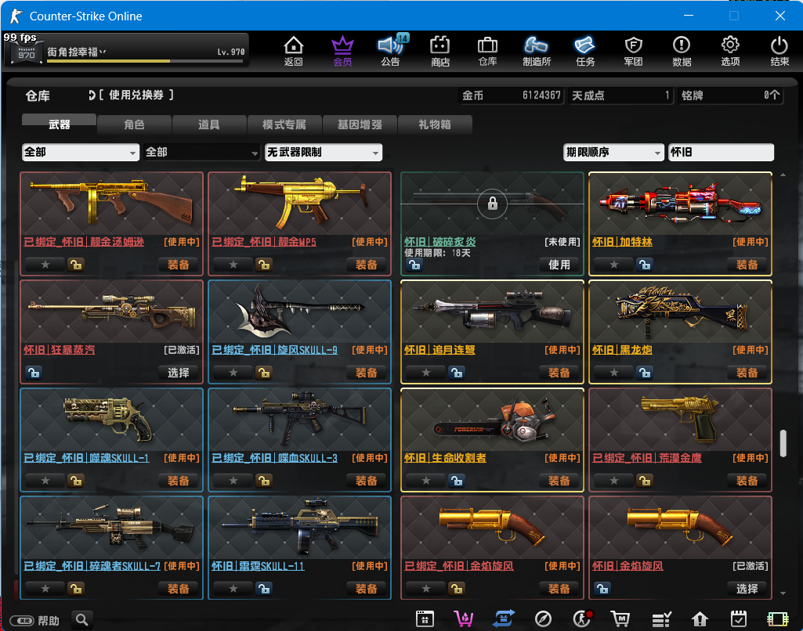Open the 仓库 briefcase icon in top bar
Image resolution: width=803 pixels, height=631 pixels.
click(x=487, y=51)
